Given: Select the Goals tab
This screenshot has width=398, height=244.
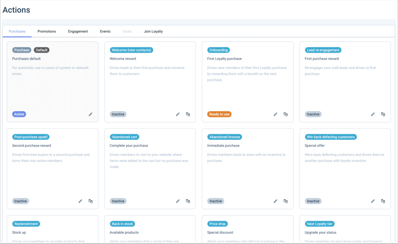Looking at the screenshot, I should click(127, 32).
